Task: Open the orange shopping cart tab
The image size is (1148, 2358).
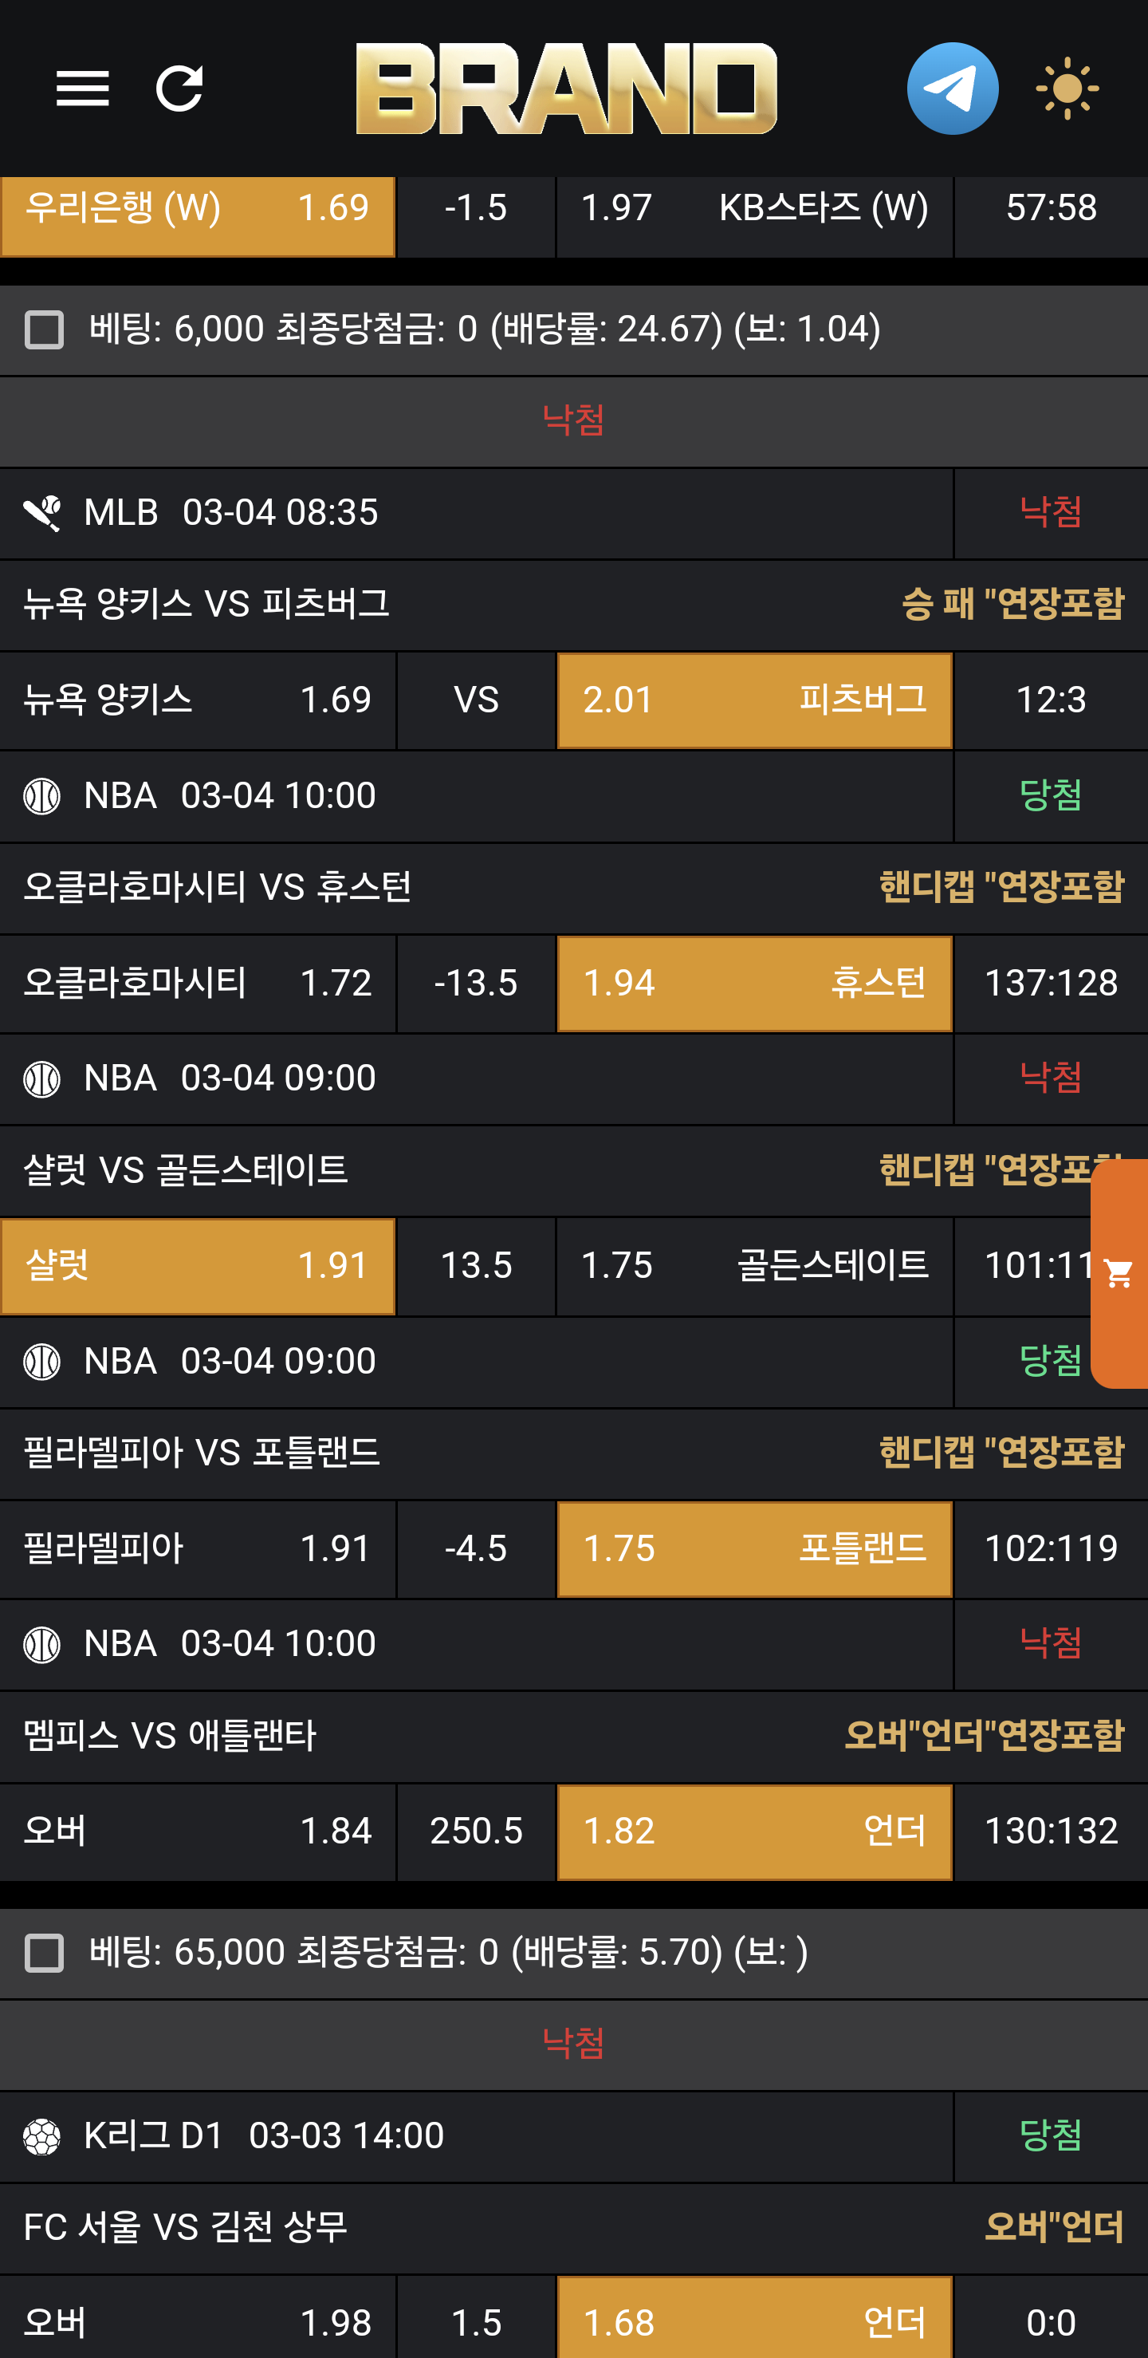Action: tap(1119, 1272)
